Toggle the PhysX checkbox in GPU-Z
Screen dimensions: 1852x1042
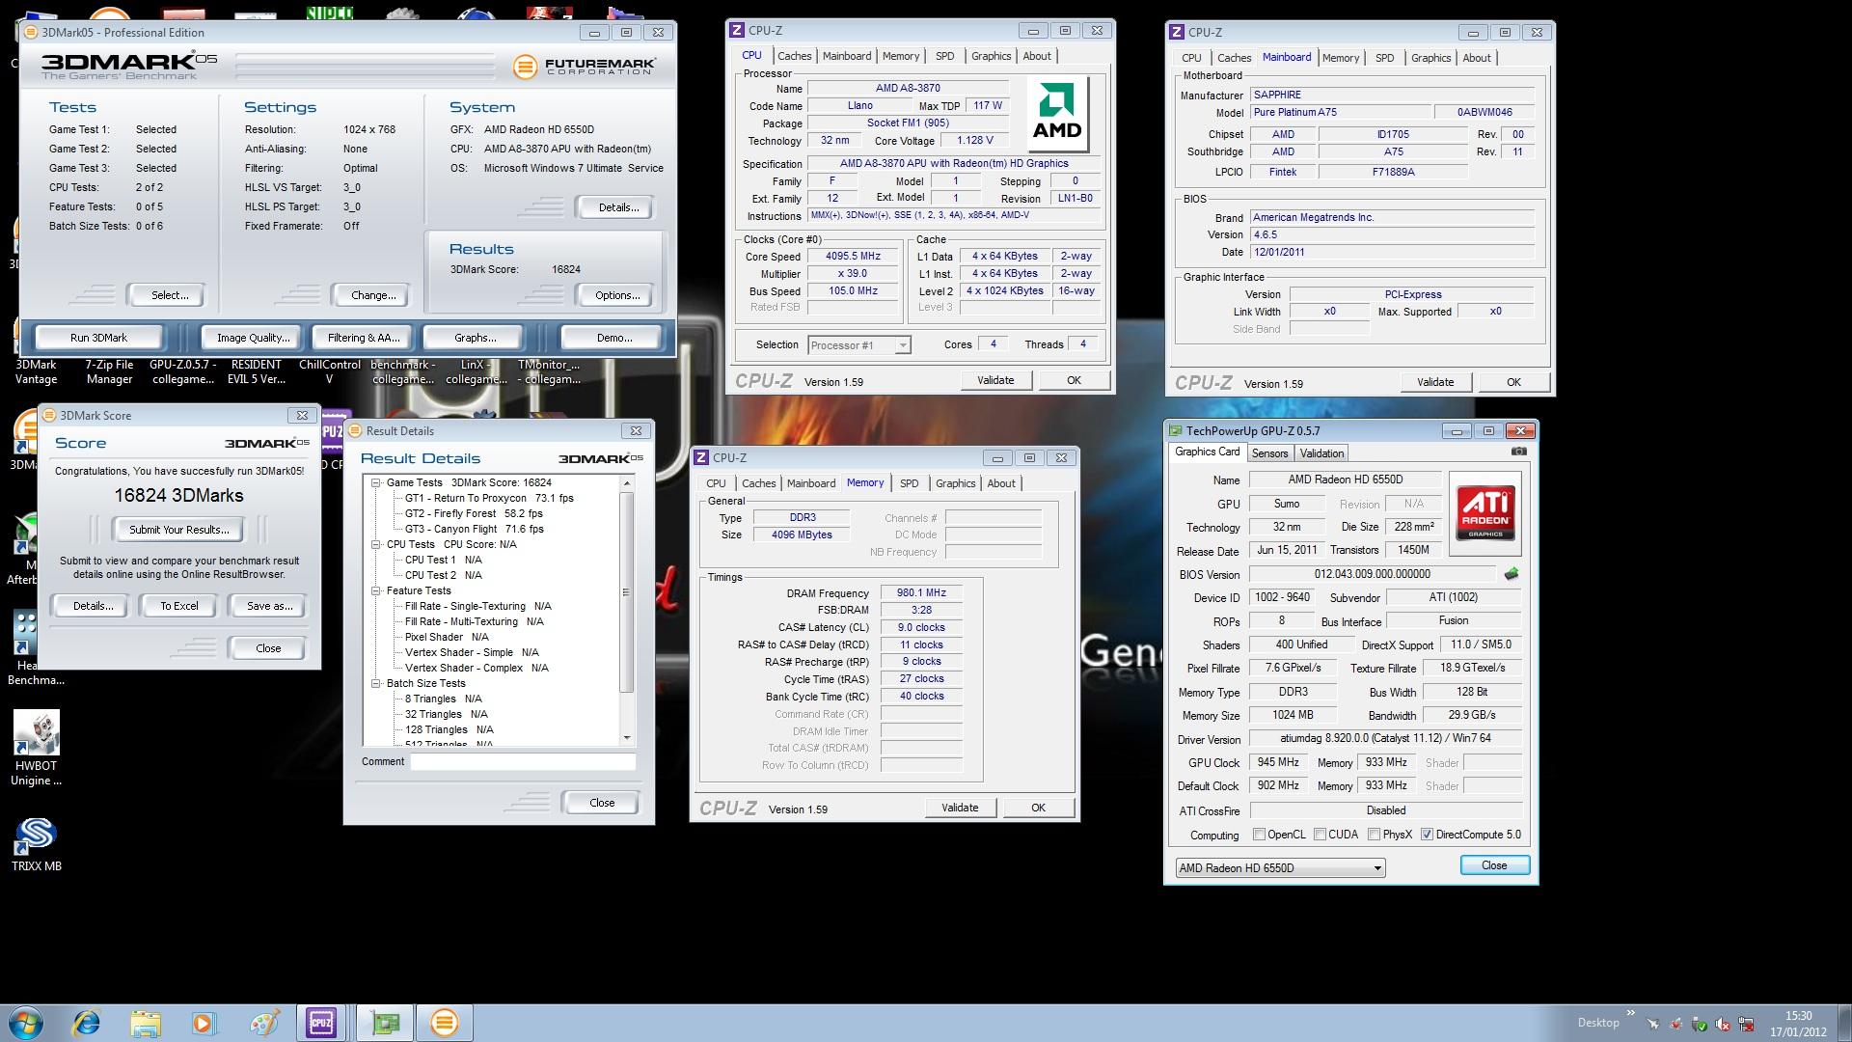tap(1374, 835)
